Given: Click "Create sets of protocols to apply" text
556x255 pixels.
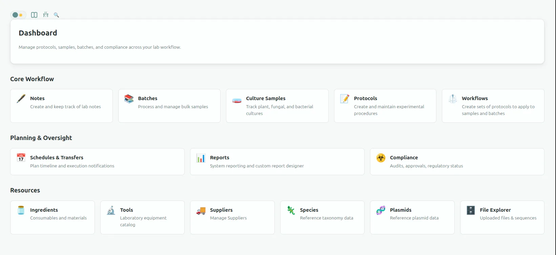Looking at the screenshot, I should click(498, 110).
